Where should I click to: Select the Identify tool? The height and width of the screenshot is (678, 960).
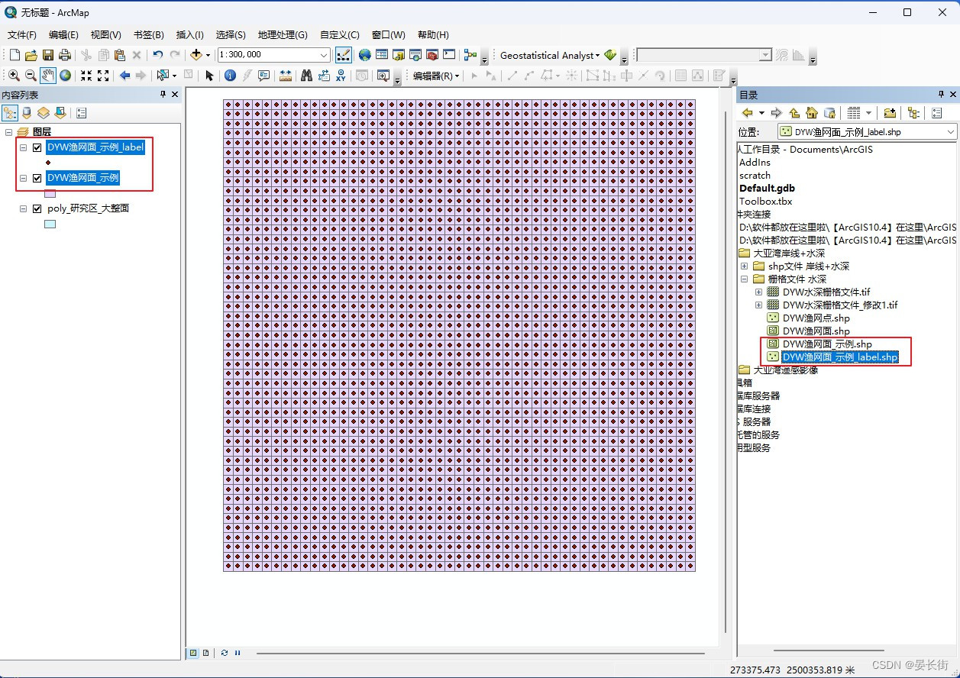230,76
